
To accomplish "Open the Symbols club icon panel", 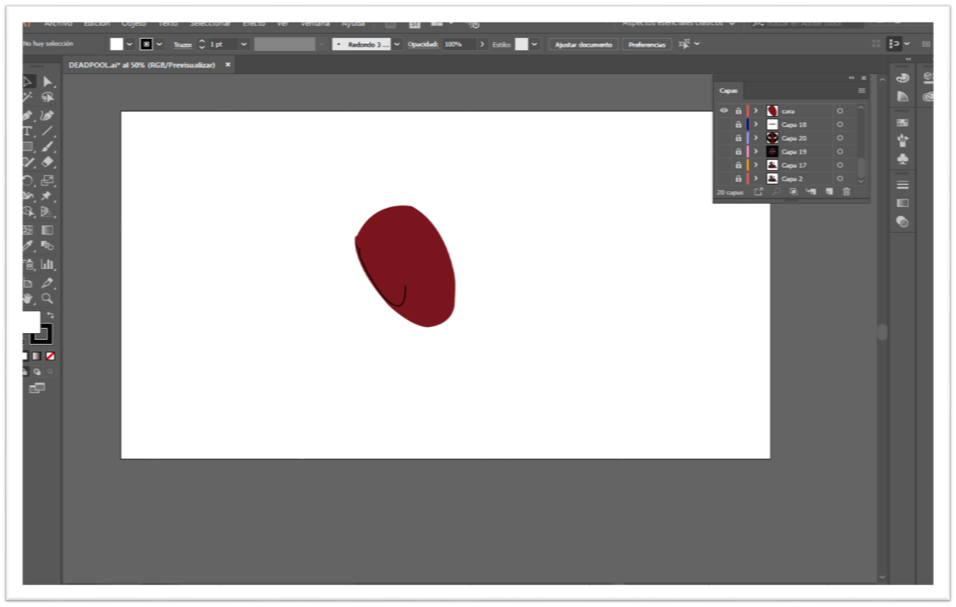I will 903,159.
